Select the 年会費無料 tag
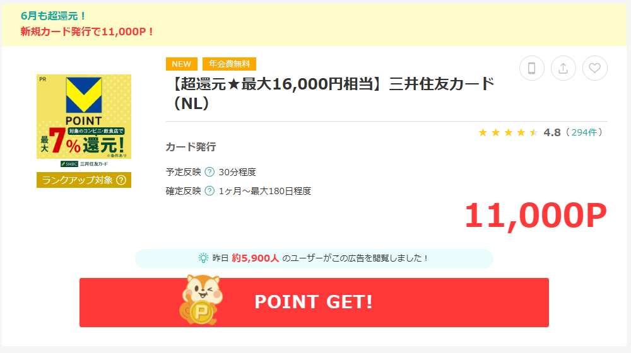This screenshot has height=353, width=631. [x=230, y=64]
